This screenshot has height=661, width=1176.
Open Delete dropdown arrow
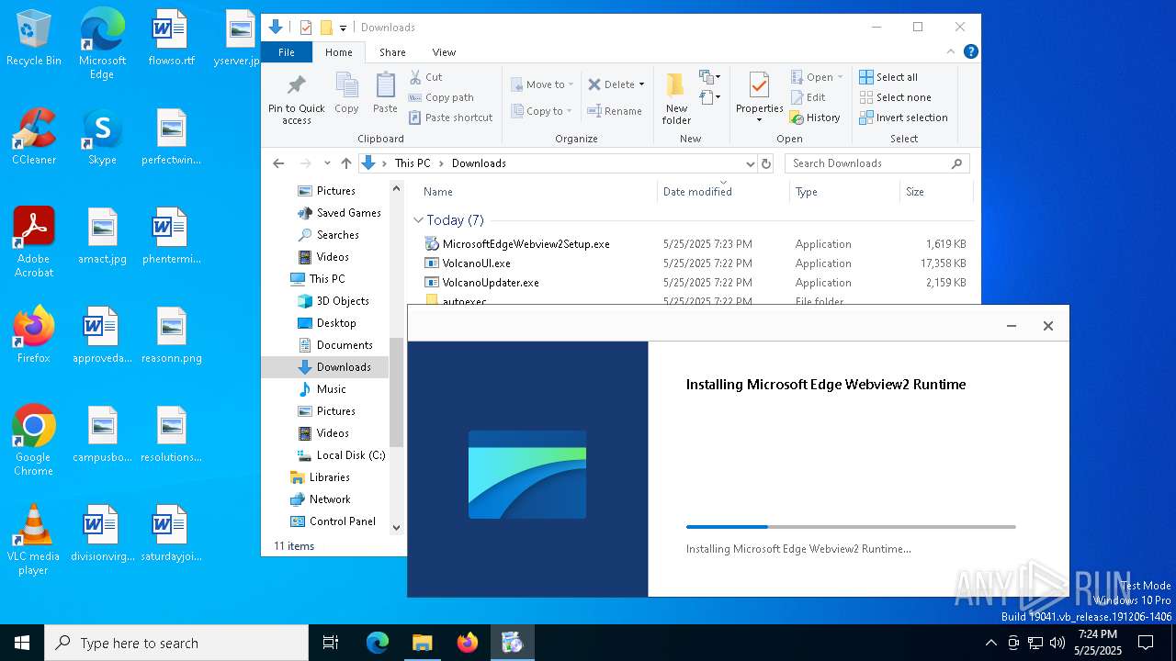tap(641, 84)
